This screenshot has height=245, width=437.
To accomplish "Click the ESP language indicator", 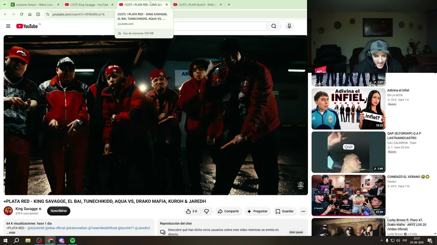I will 405,241.
